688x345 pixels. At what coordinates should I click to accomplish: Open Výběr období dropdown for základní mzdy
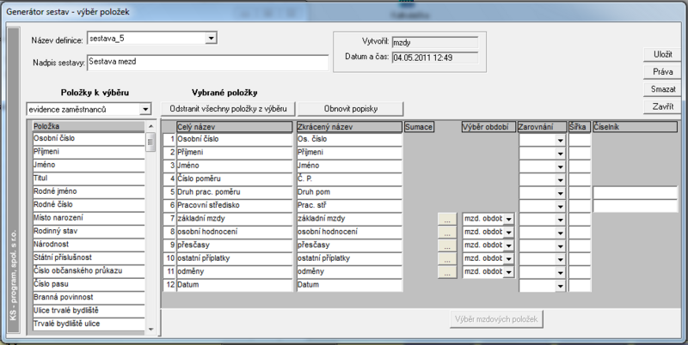(508, 220)
